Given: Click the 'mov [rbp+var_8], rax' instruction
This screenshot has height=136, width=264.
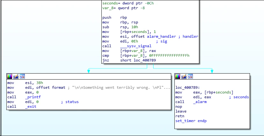Looking at the screenshot, I should 129,51.
